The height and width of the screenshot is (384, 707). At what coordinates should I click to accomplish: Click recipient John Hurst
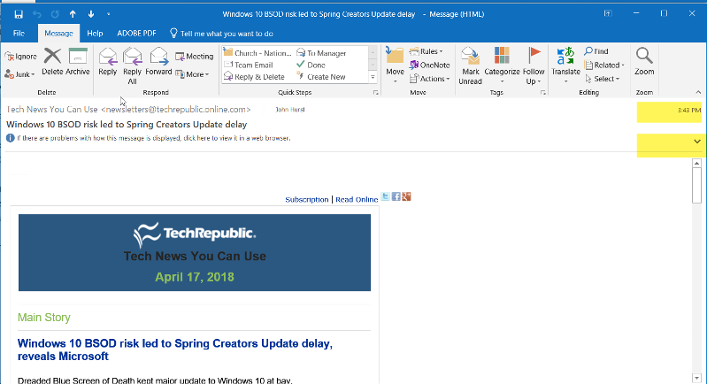290,110
